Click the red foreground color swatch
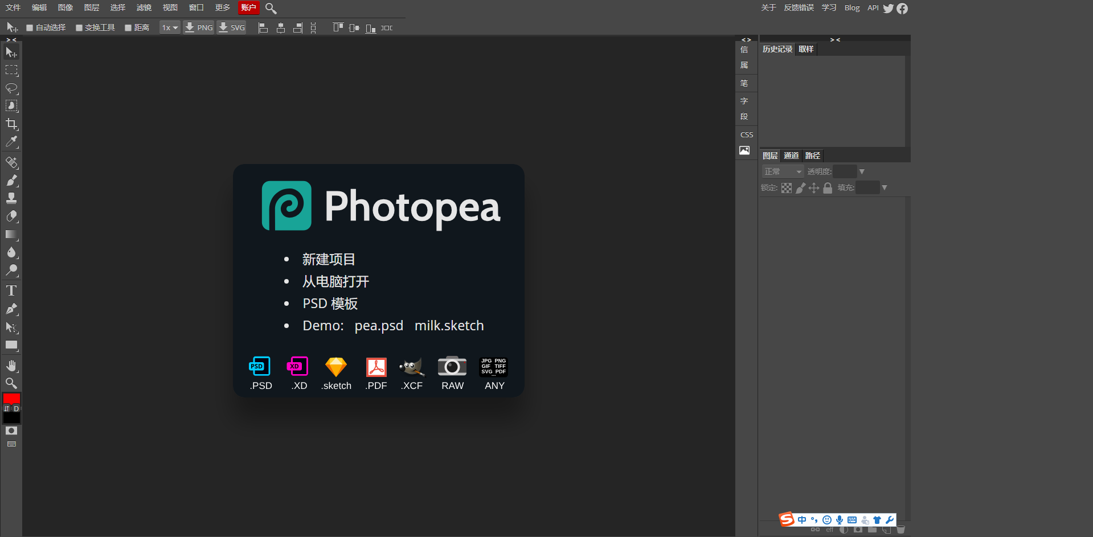The image size is (1093, 537). click(11, 399)
